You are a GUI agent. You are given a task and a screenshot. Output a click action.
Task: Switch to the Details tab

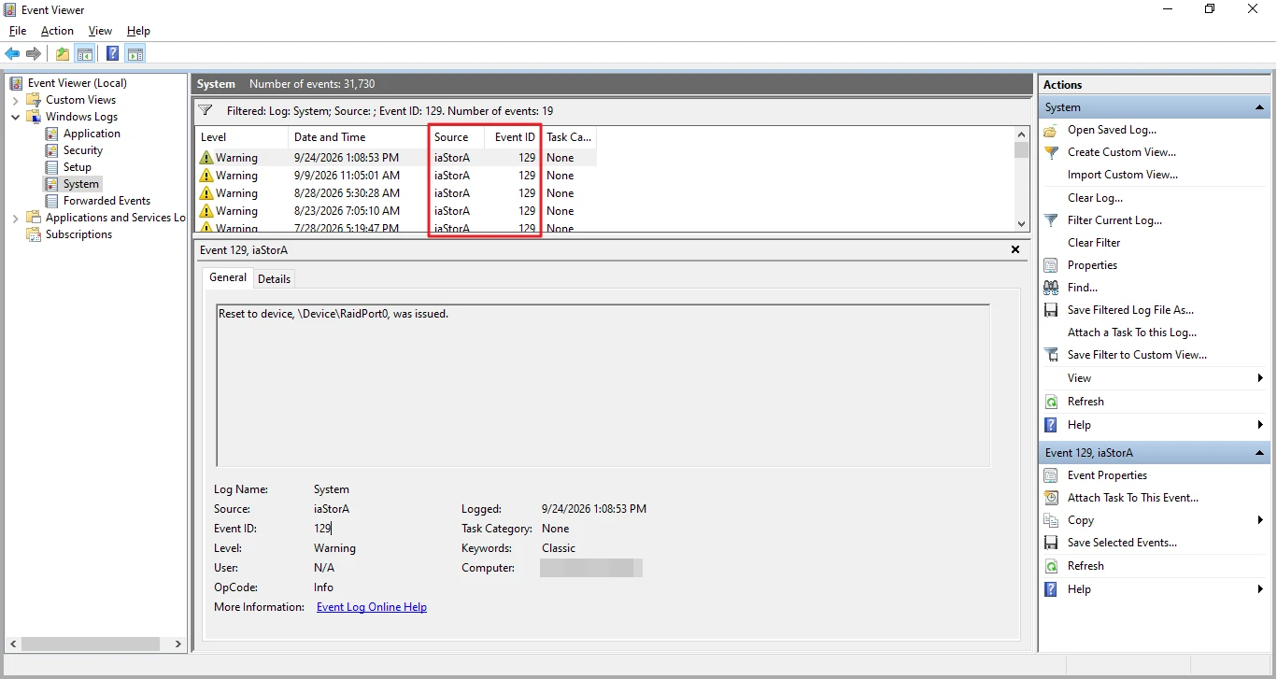[x=274, y=278]
